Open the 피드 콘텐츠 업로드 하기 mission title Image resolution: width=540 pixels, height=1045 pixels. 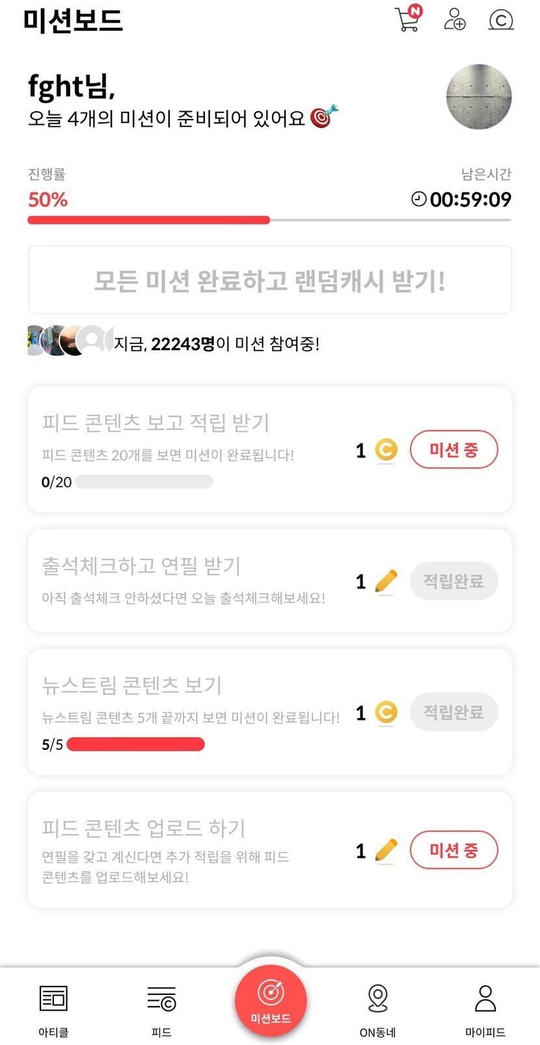point(144,828)
